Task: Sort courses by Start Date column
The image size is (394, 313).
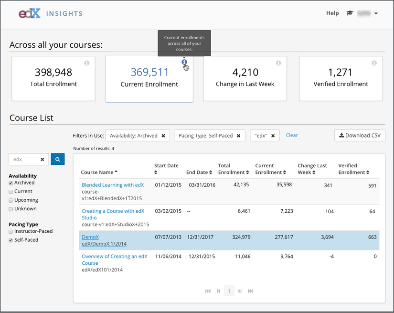Action: [x=166, y=166]
